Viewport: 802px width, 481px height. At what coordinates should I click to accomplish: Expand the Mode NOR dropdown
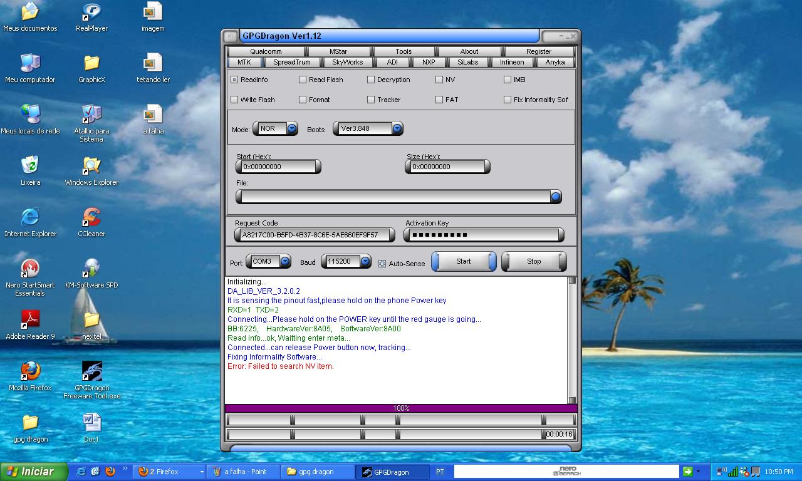click(x=292, y=128)
